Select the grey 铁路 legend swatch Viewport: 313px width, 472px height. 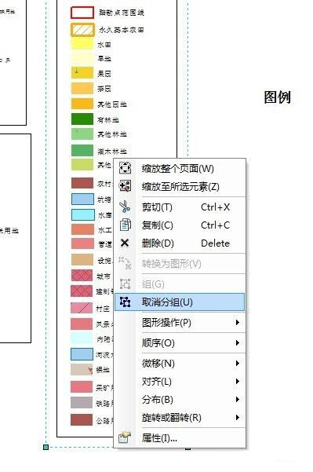82,402
